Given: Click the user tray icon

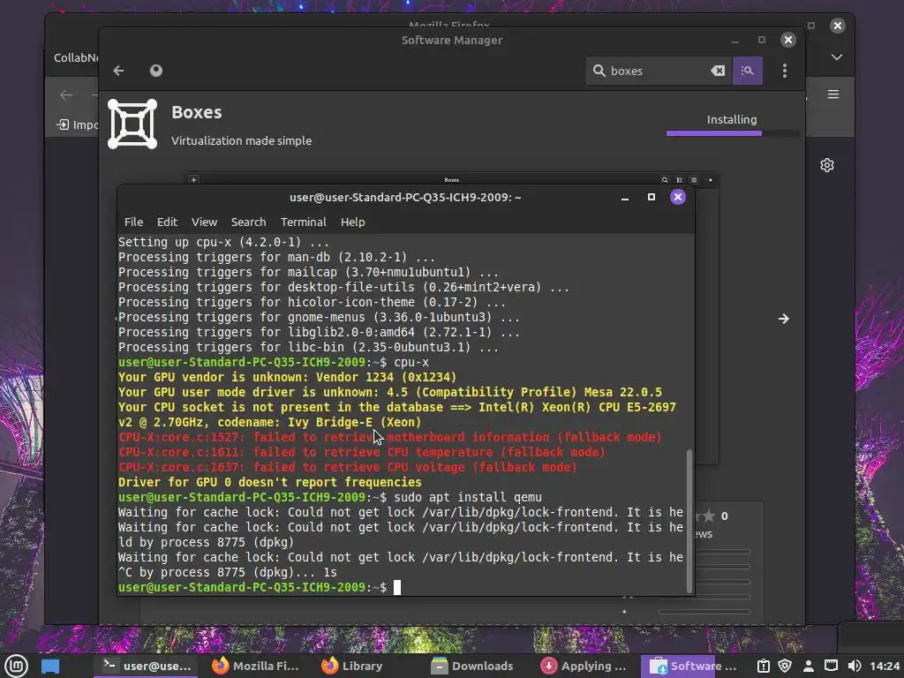Looking at the screenshot, I should (x=809, y=667).
